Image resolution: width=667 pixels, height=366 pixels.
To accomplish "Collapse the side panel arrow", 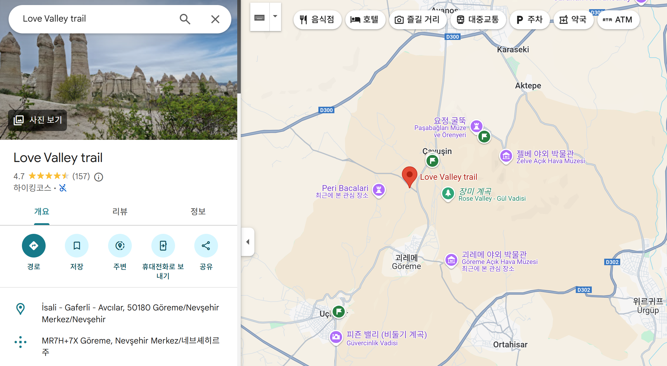I will [x=248, y=242].
